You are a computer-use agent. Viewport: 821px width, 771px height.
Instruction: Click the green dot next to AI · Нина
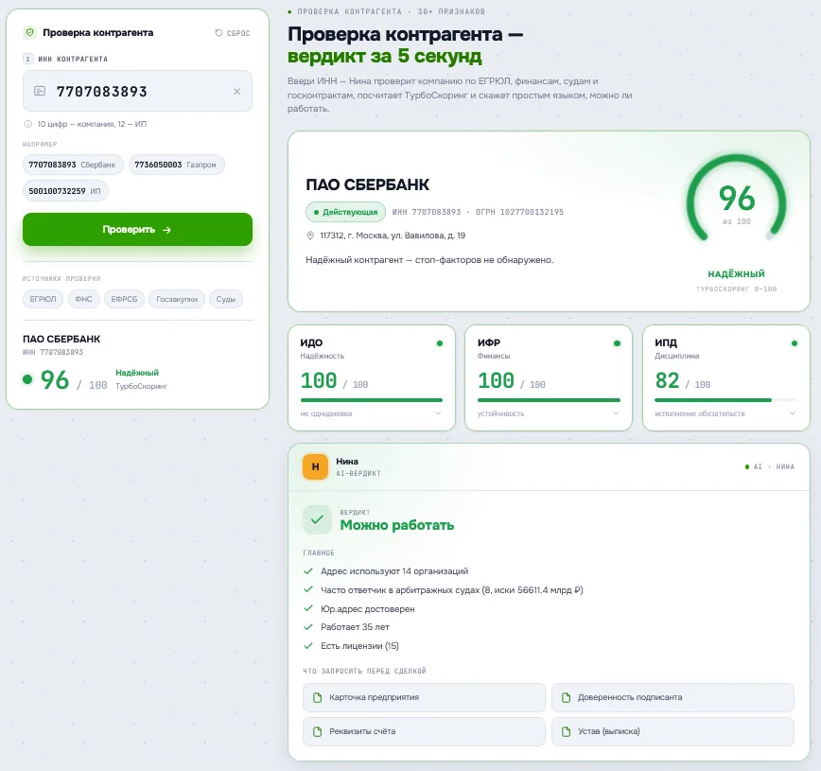[747, 466]
